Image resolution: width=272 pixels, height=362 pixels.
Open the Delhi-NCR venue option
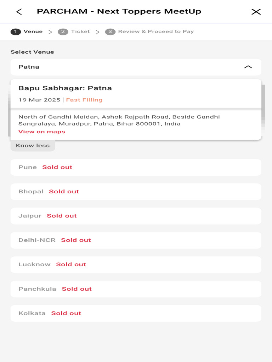(x=136, y=240)
